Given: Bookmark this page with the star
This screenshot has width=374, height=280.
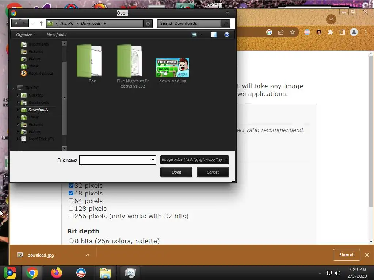Looking at the screenshot, I should click(293, 32).
